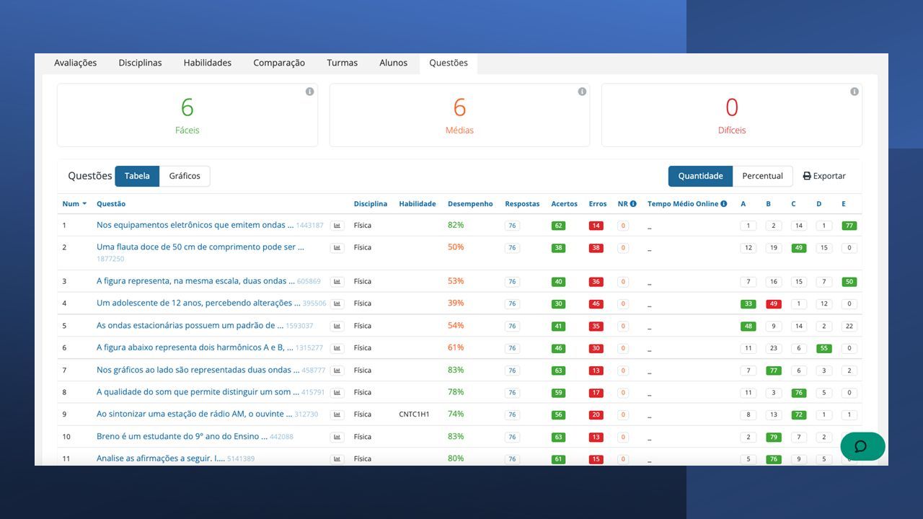Click info icon on Fáceis card
Image resolution: width=923 pixels, height=519 pixels.
coord(309,92)
